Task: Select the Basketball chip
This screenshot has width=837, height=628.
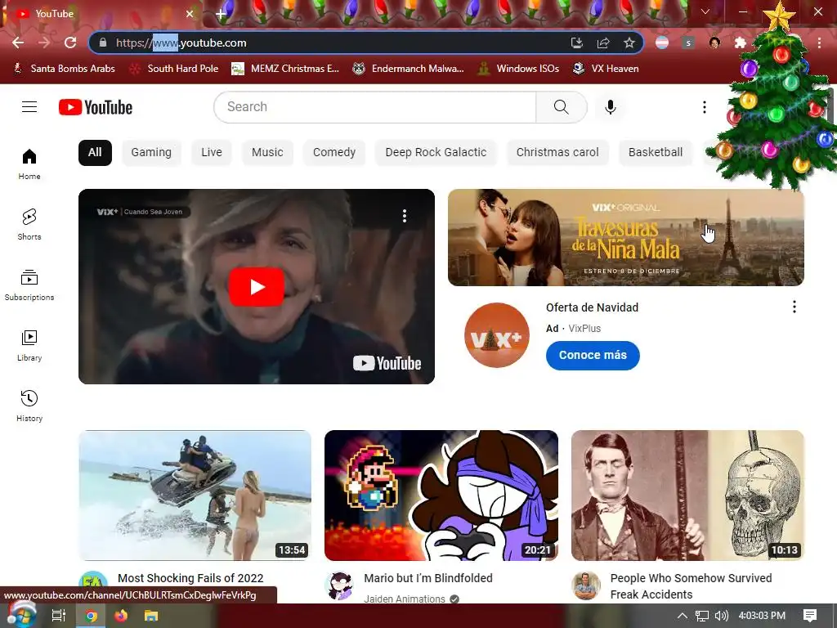Action: 656,152
